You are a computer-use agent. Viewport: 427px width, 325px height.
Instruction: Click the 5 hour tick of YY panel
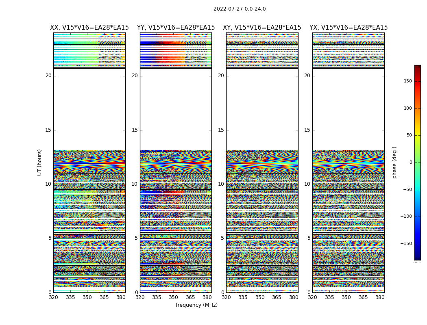pyautogui.click(x=136, y=238)
